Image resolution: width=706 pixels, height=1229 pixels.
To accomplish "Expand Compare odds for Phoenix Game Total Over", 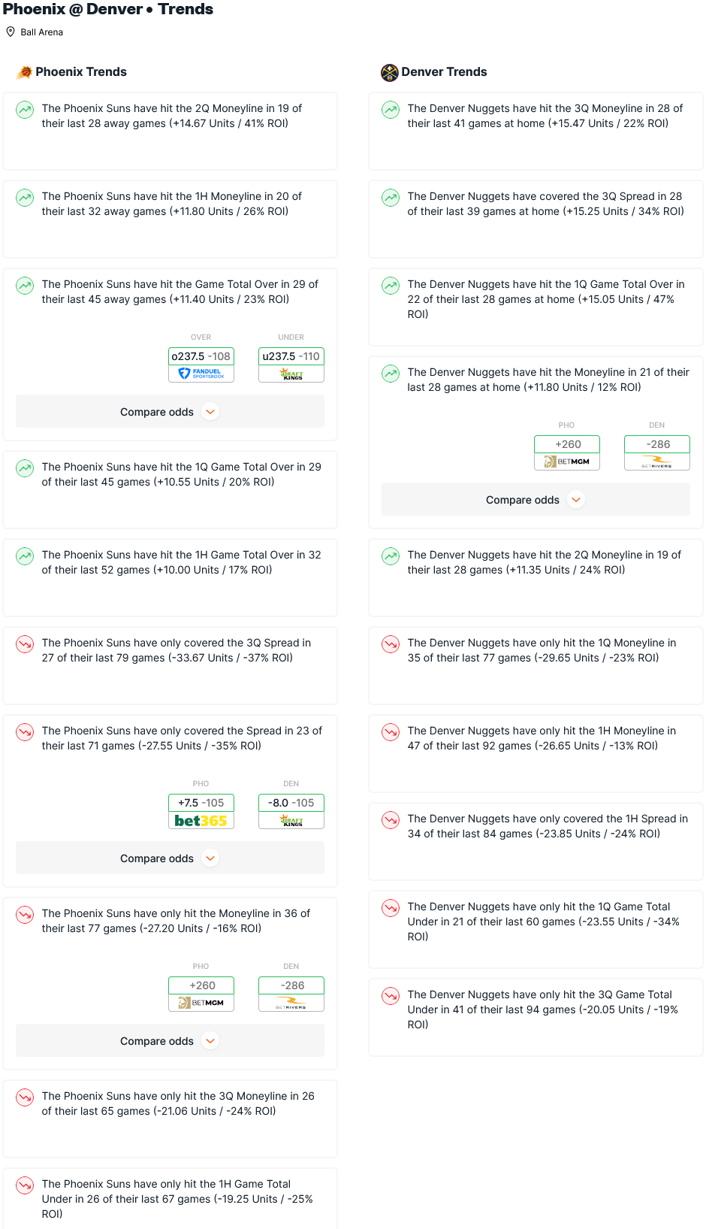I will pyautogui.click(x=170, y=412).
